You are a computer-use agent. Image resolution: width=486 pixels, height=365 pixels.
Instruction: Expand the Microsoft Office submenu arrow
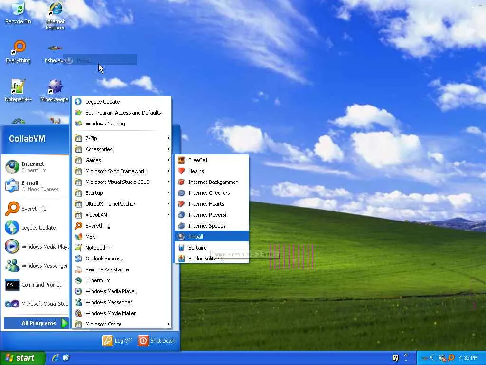pyautogui.click(x=168, y=324)
